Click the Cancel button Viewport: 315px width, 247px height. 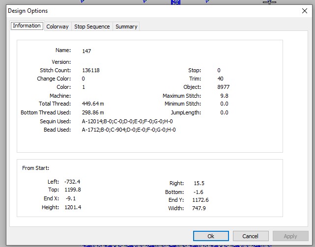tap(250, 236)
